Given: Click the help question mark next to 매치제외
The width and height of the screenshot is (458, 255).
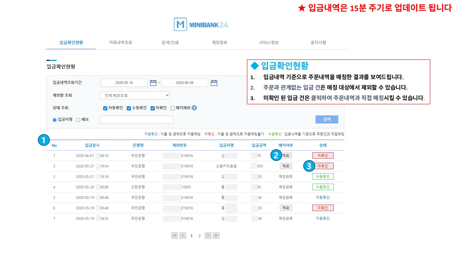Looking at the screenshot, I should point(194,108).
